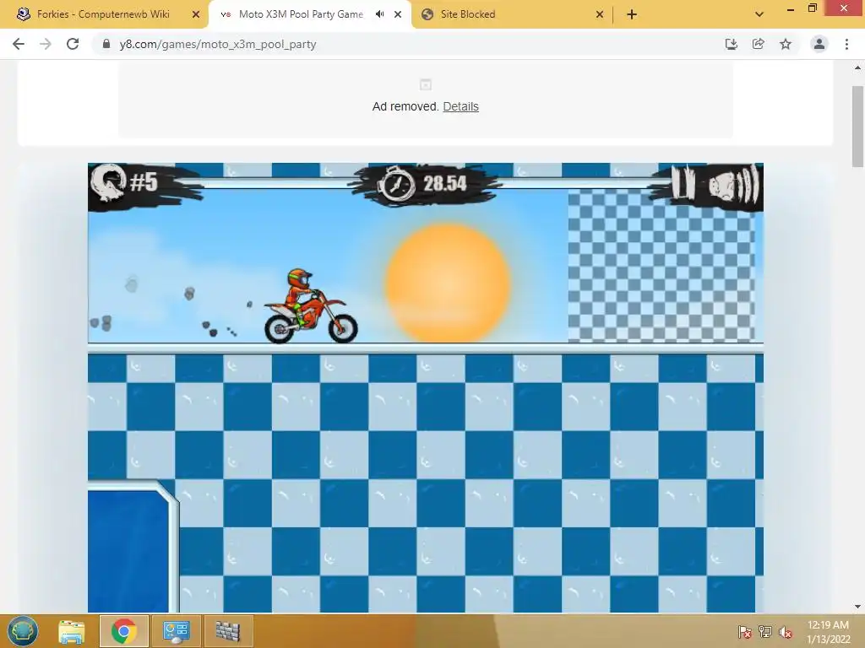Image resolution: width=865 pixels, height=648 pixels.
Task: Click the install app icon in address bar
Action: click(x=732, y=44)
